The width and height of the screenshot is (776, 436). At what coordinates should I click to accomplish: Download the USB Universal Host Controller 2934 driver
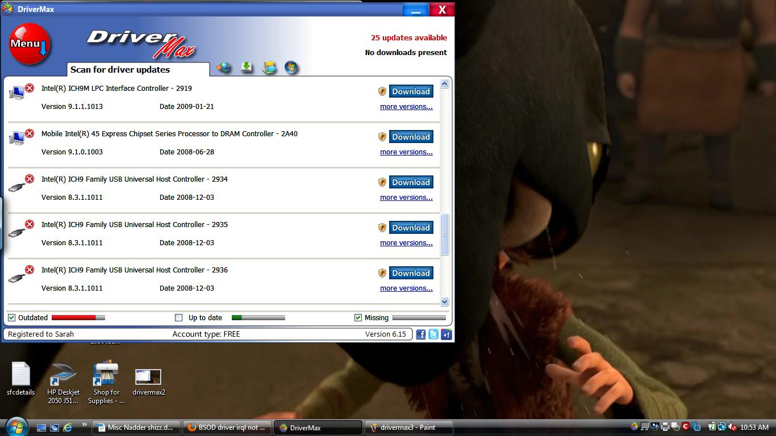411,182
